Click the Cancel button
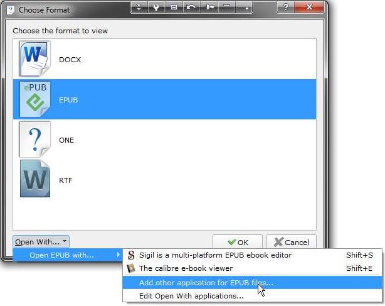This screenshot has height=306, width=385. click(x=292, y=243)
